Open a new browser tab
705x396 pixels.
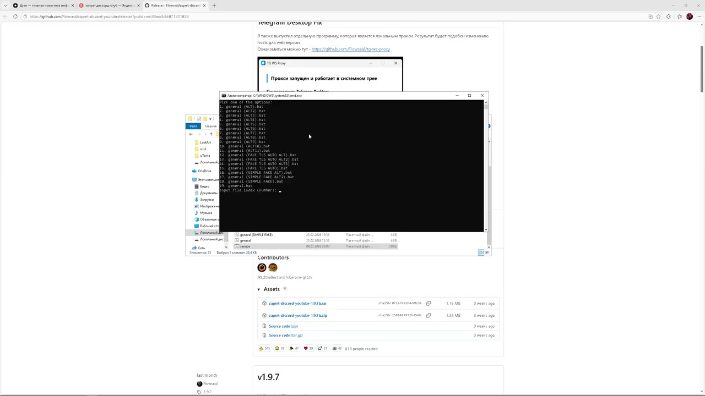click(214, 5)
